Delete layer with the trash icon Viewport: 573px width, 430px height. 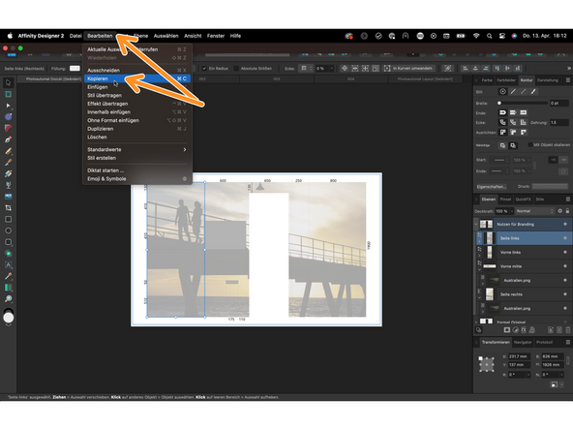tap(567, 330)
